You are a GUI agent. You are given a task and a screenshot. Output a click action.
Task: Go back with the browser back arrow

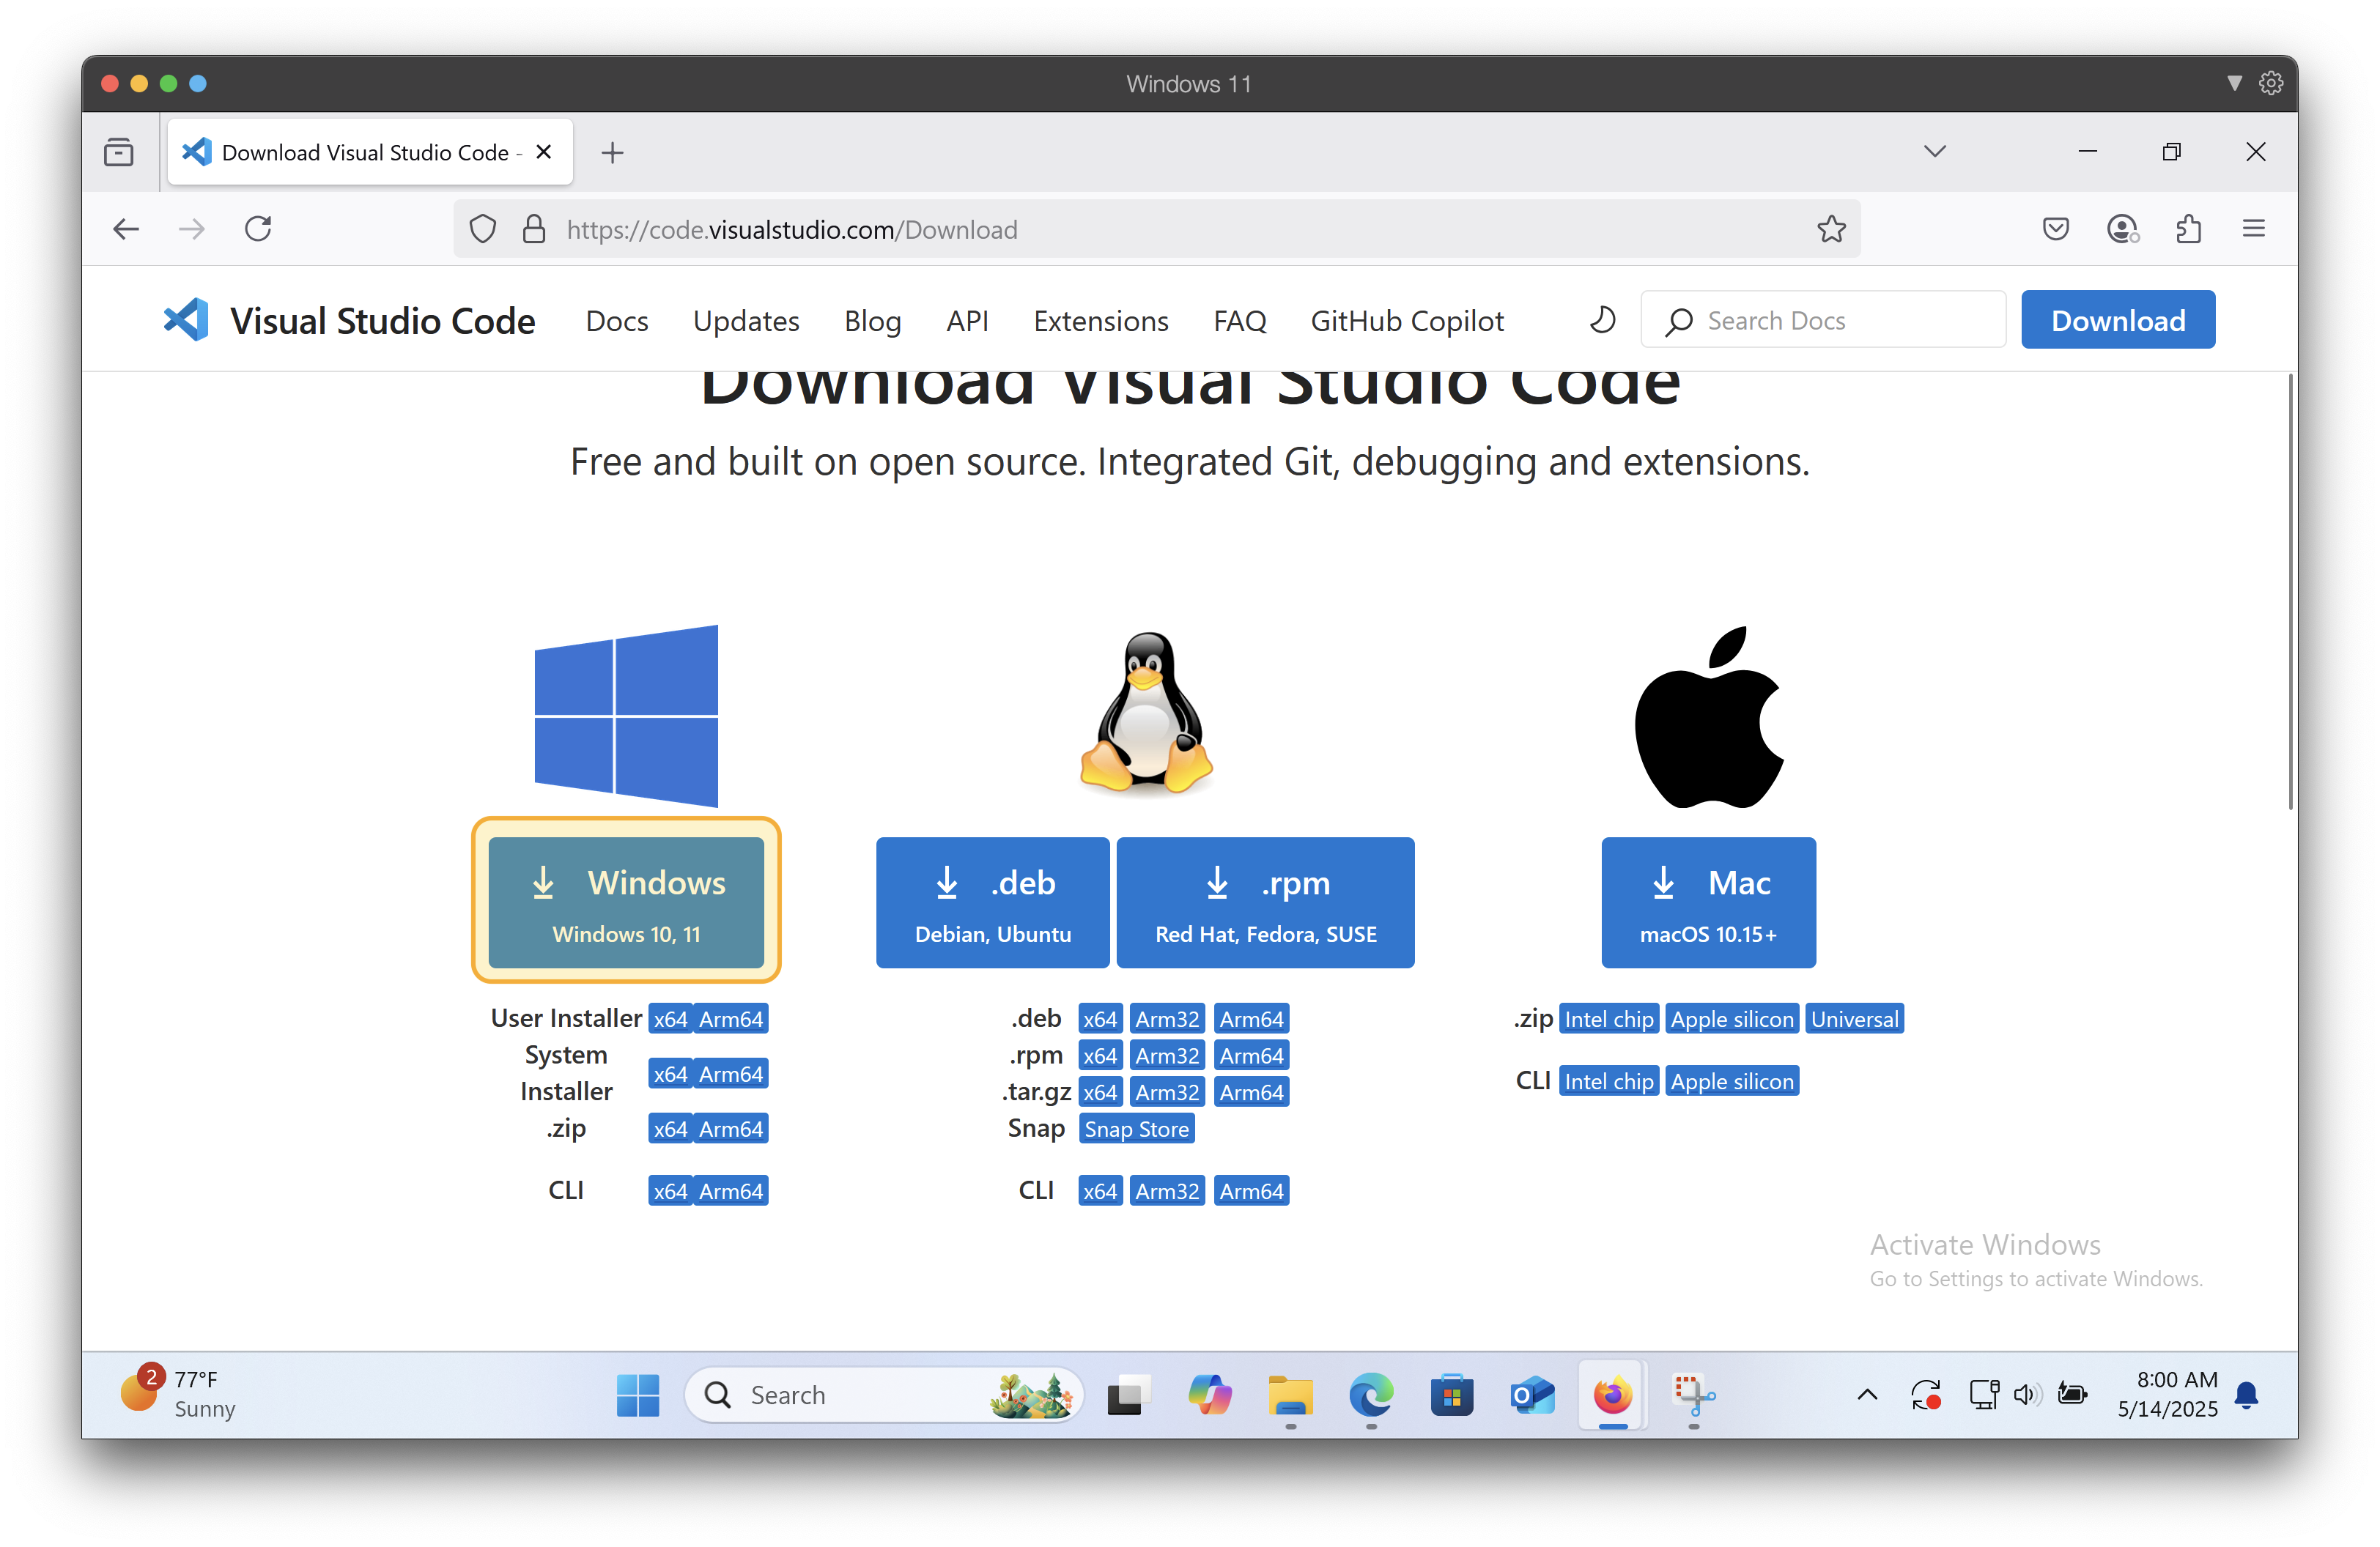[126, 229]
